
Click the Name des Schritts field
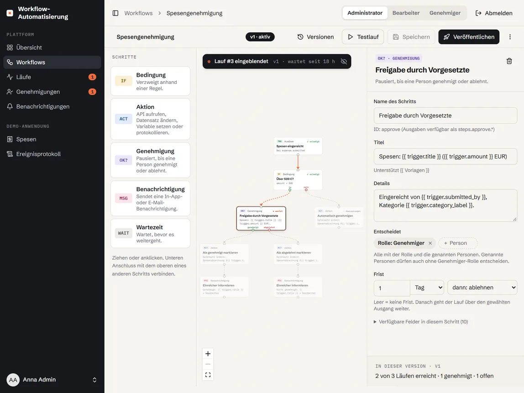[x=445, y=115]
